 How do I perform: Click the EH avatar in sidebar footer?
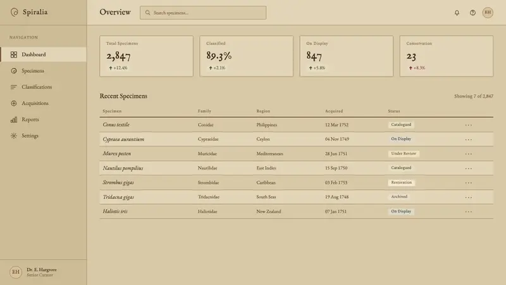[x=15, y=272]
